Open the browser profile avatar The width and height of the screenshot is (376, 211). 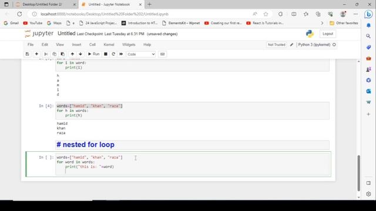tap(343, 14)
